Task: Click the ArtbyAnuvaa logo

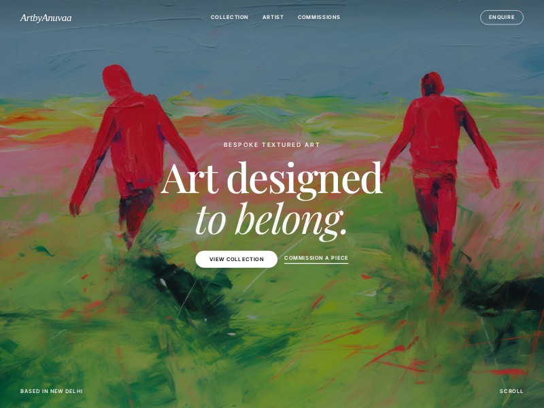Action: [46, 18]
